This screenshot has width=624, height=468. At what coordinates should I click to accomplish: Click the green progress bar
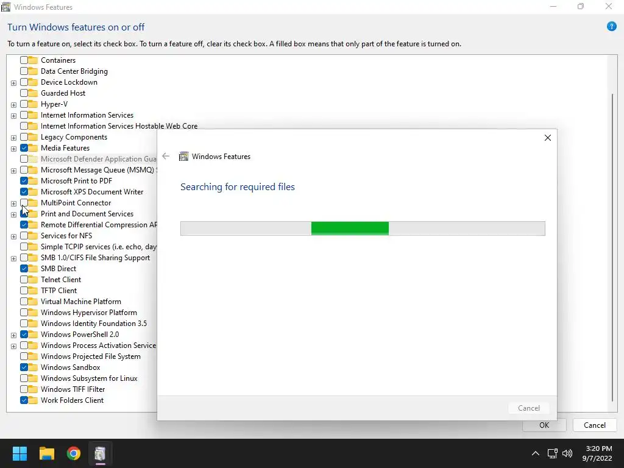(x=350, y=229)
